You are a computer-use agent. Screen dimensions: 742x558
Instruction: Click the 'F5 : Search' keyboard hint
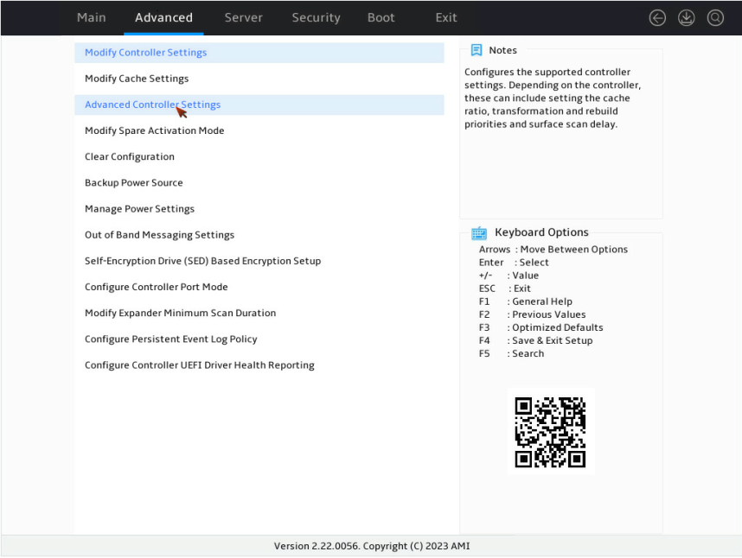511,353
